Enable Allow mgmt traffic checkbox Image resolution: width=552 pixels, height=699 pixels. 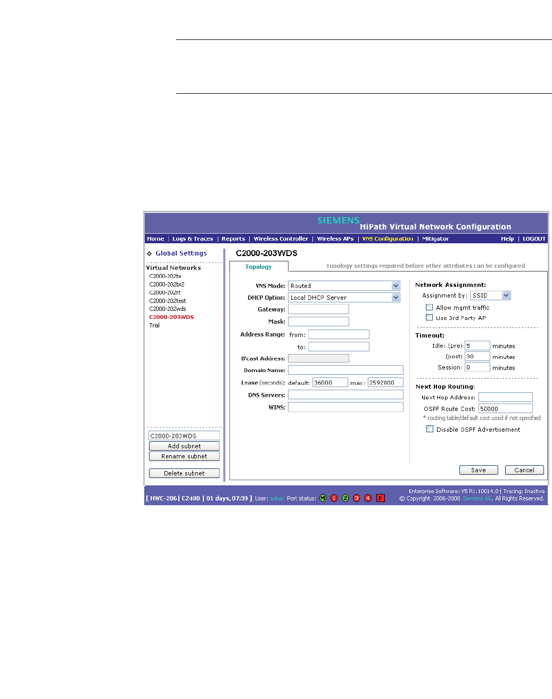click(429, 307)
